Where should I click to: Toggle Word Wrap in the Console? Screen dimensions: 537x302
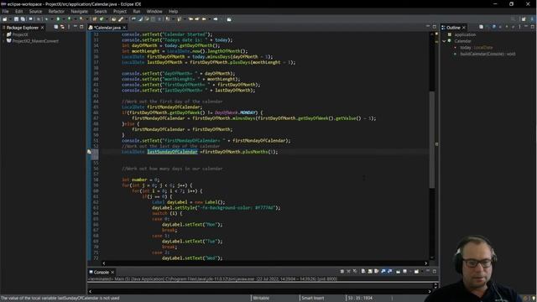(x=377, y=271)
